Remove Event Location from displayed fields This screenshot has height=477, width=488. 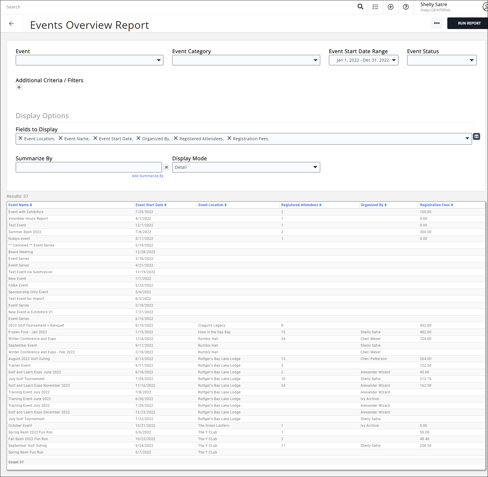(x=20, y=138)
